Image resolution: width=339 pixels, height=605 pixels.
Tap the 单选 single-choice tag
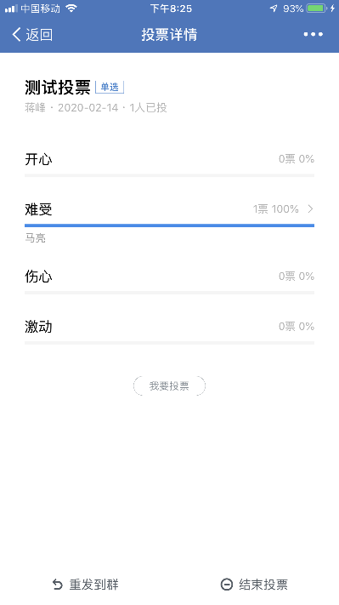(110, 87)
